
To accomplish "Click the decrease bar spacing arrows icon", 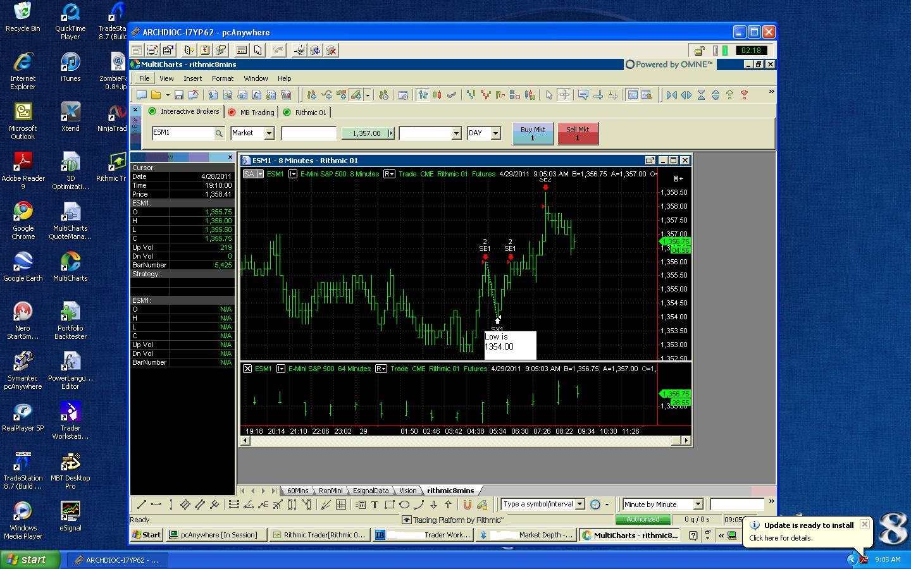I will tap(672, 95).
